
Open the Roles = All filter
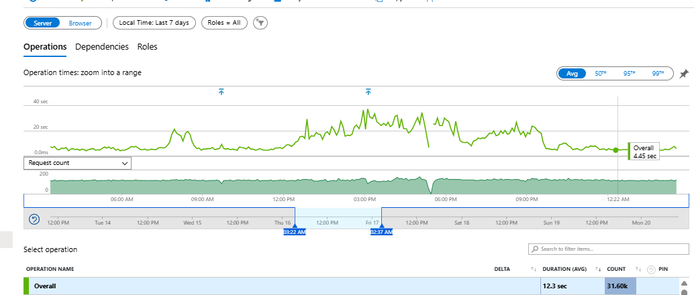[x=224, y=23]
